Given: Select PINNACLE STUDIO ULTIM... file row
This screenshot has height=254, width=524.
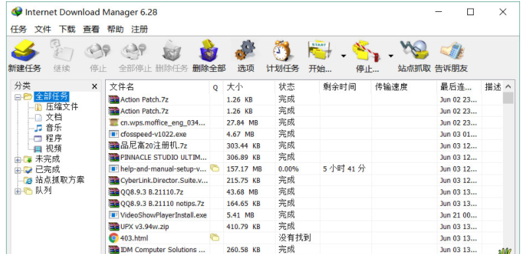Looking at the screenshot, I should (305, 157).
